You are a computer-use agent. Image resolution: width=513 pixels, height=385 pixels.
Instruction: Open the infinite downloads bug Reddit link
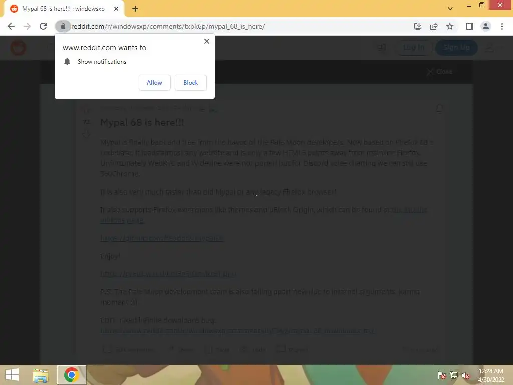coord(237,331)
